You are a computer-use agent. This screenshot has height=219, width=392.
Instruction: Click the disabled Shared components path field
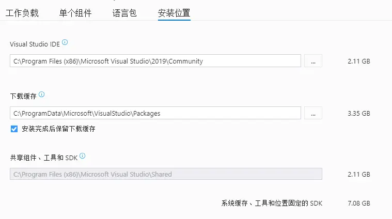click(x=166, y=174)
